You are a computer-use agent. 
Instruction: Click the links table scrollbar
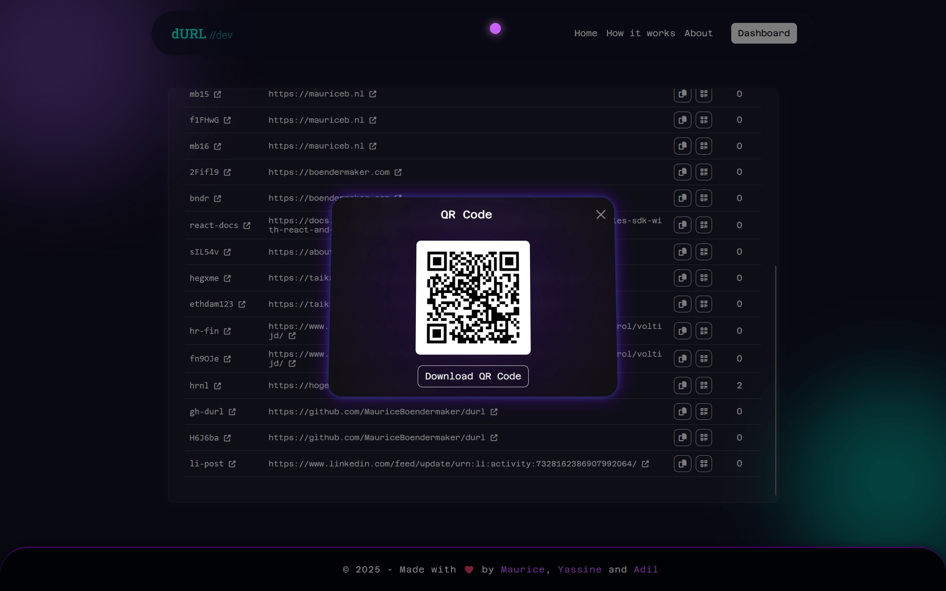tap(776, 380)
